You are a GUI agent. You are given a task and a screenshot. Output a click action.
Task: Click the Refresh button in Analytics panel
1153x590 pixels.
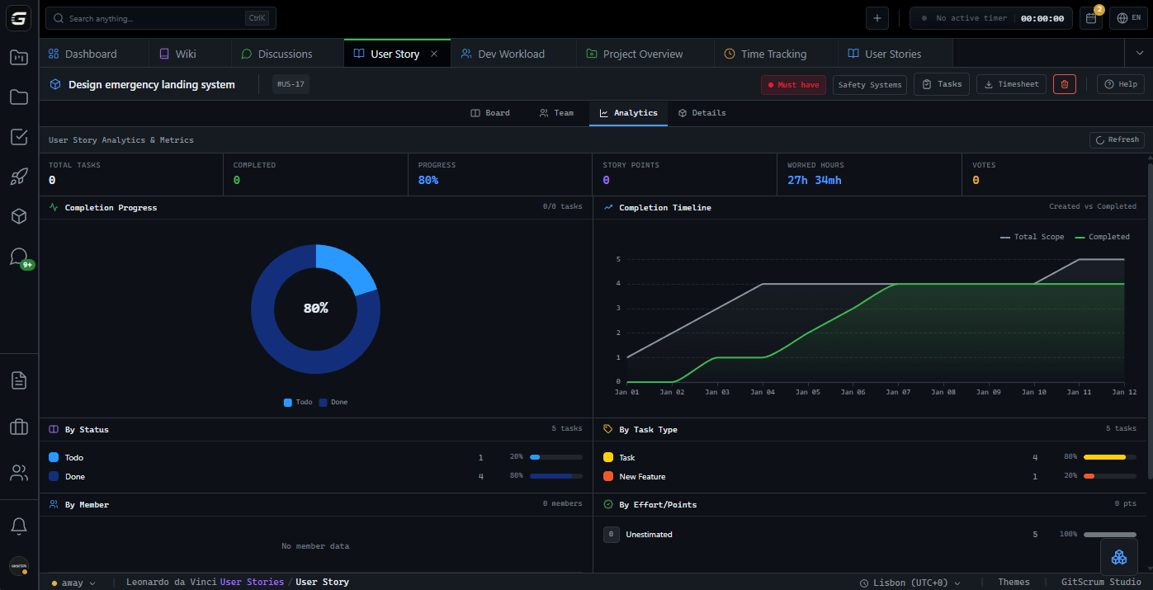pyautogui.click(x=1116, y=139)
